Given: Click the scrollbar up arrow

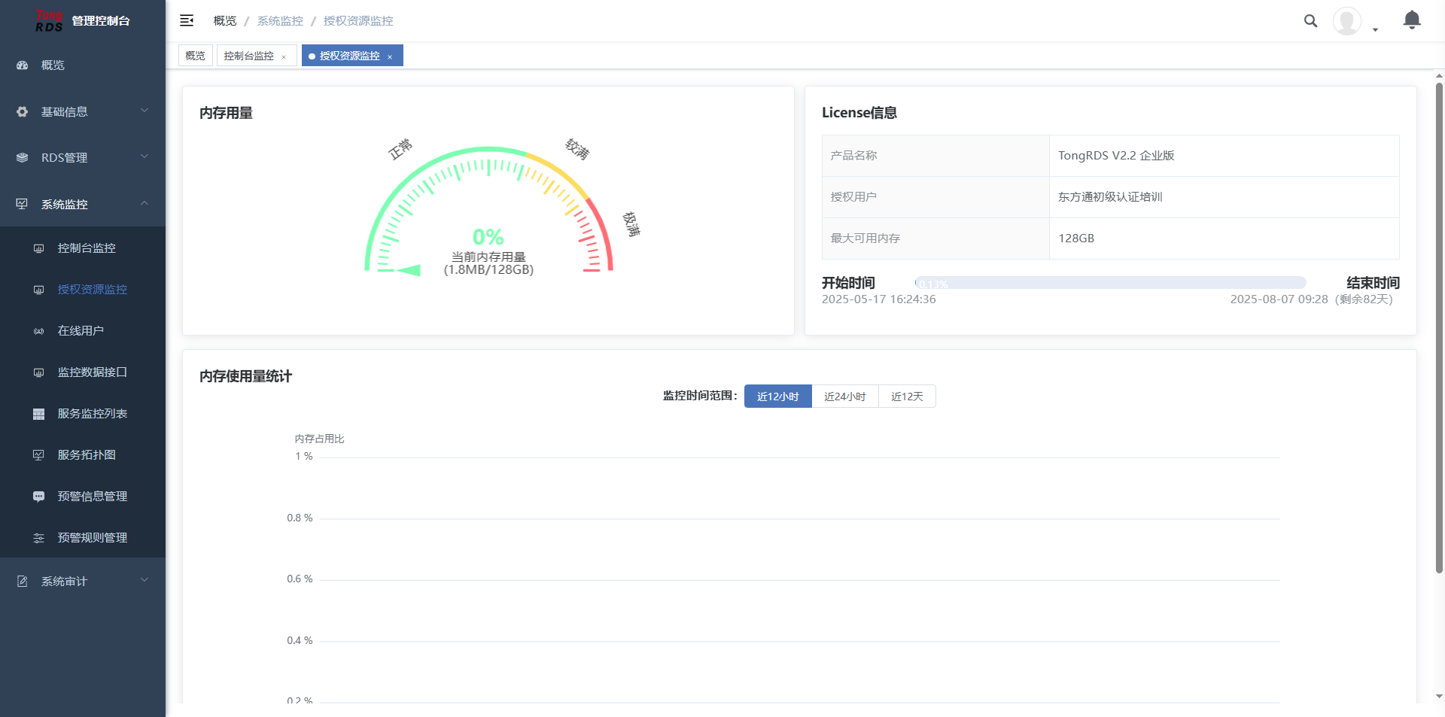Looking at the screenshot, I should pos(1439,76).
